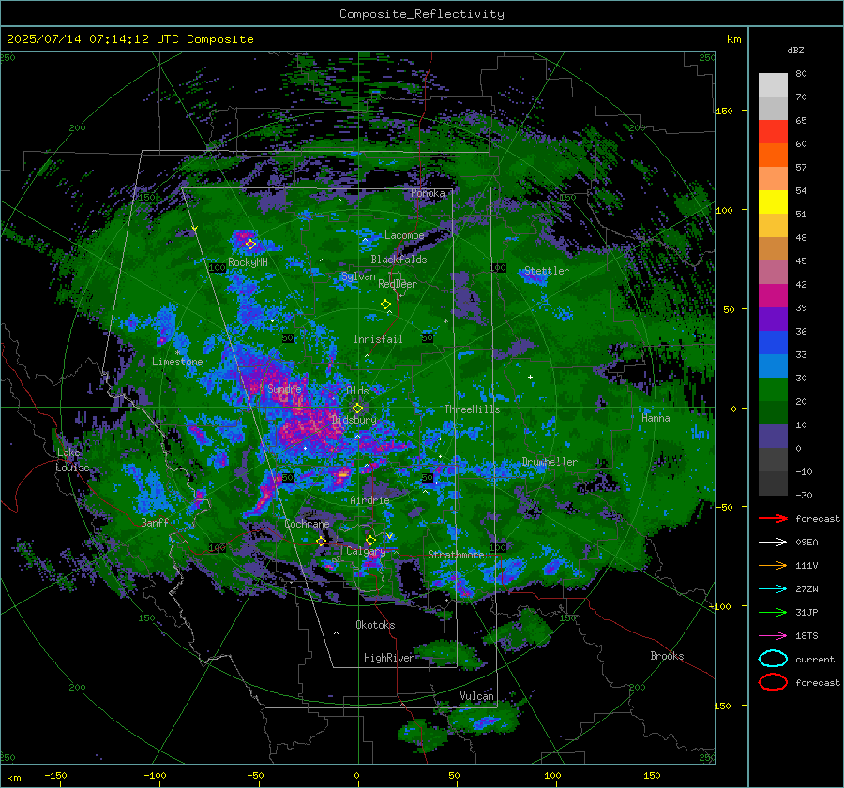Viewport: 844px width, 788px height.
Task: Select the yellow diamond marker at Olds
Action: (357, 409)
